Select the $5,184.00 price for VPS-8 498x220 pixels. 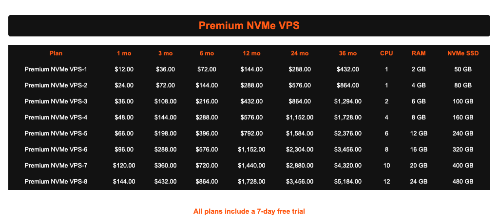click(348, 182)
